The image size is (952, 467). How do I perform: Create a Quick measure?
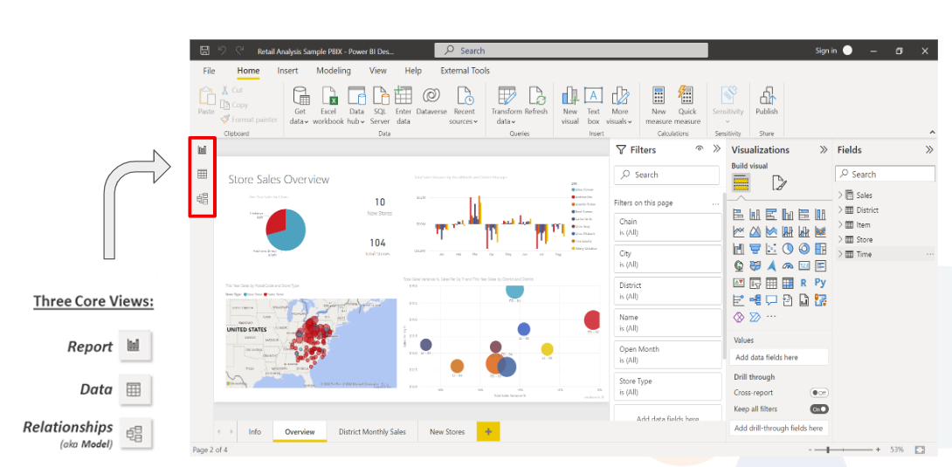pyautogui.click(x=687, y=106)
